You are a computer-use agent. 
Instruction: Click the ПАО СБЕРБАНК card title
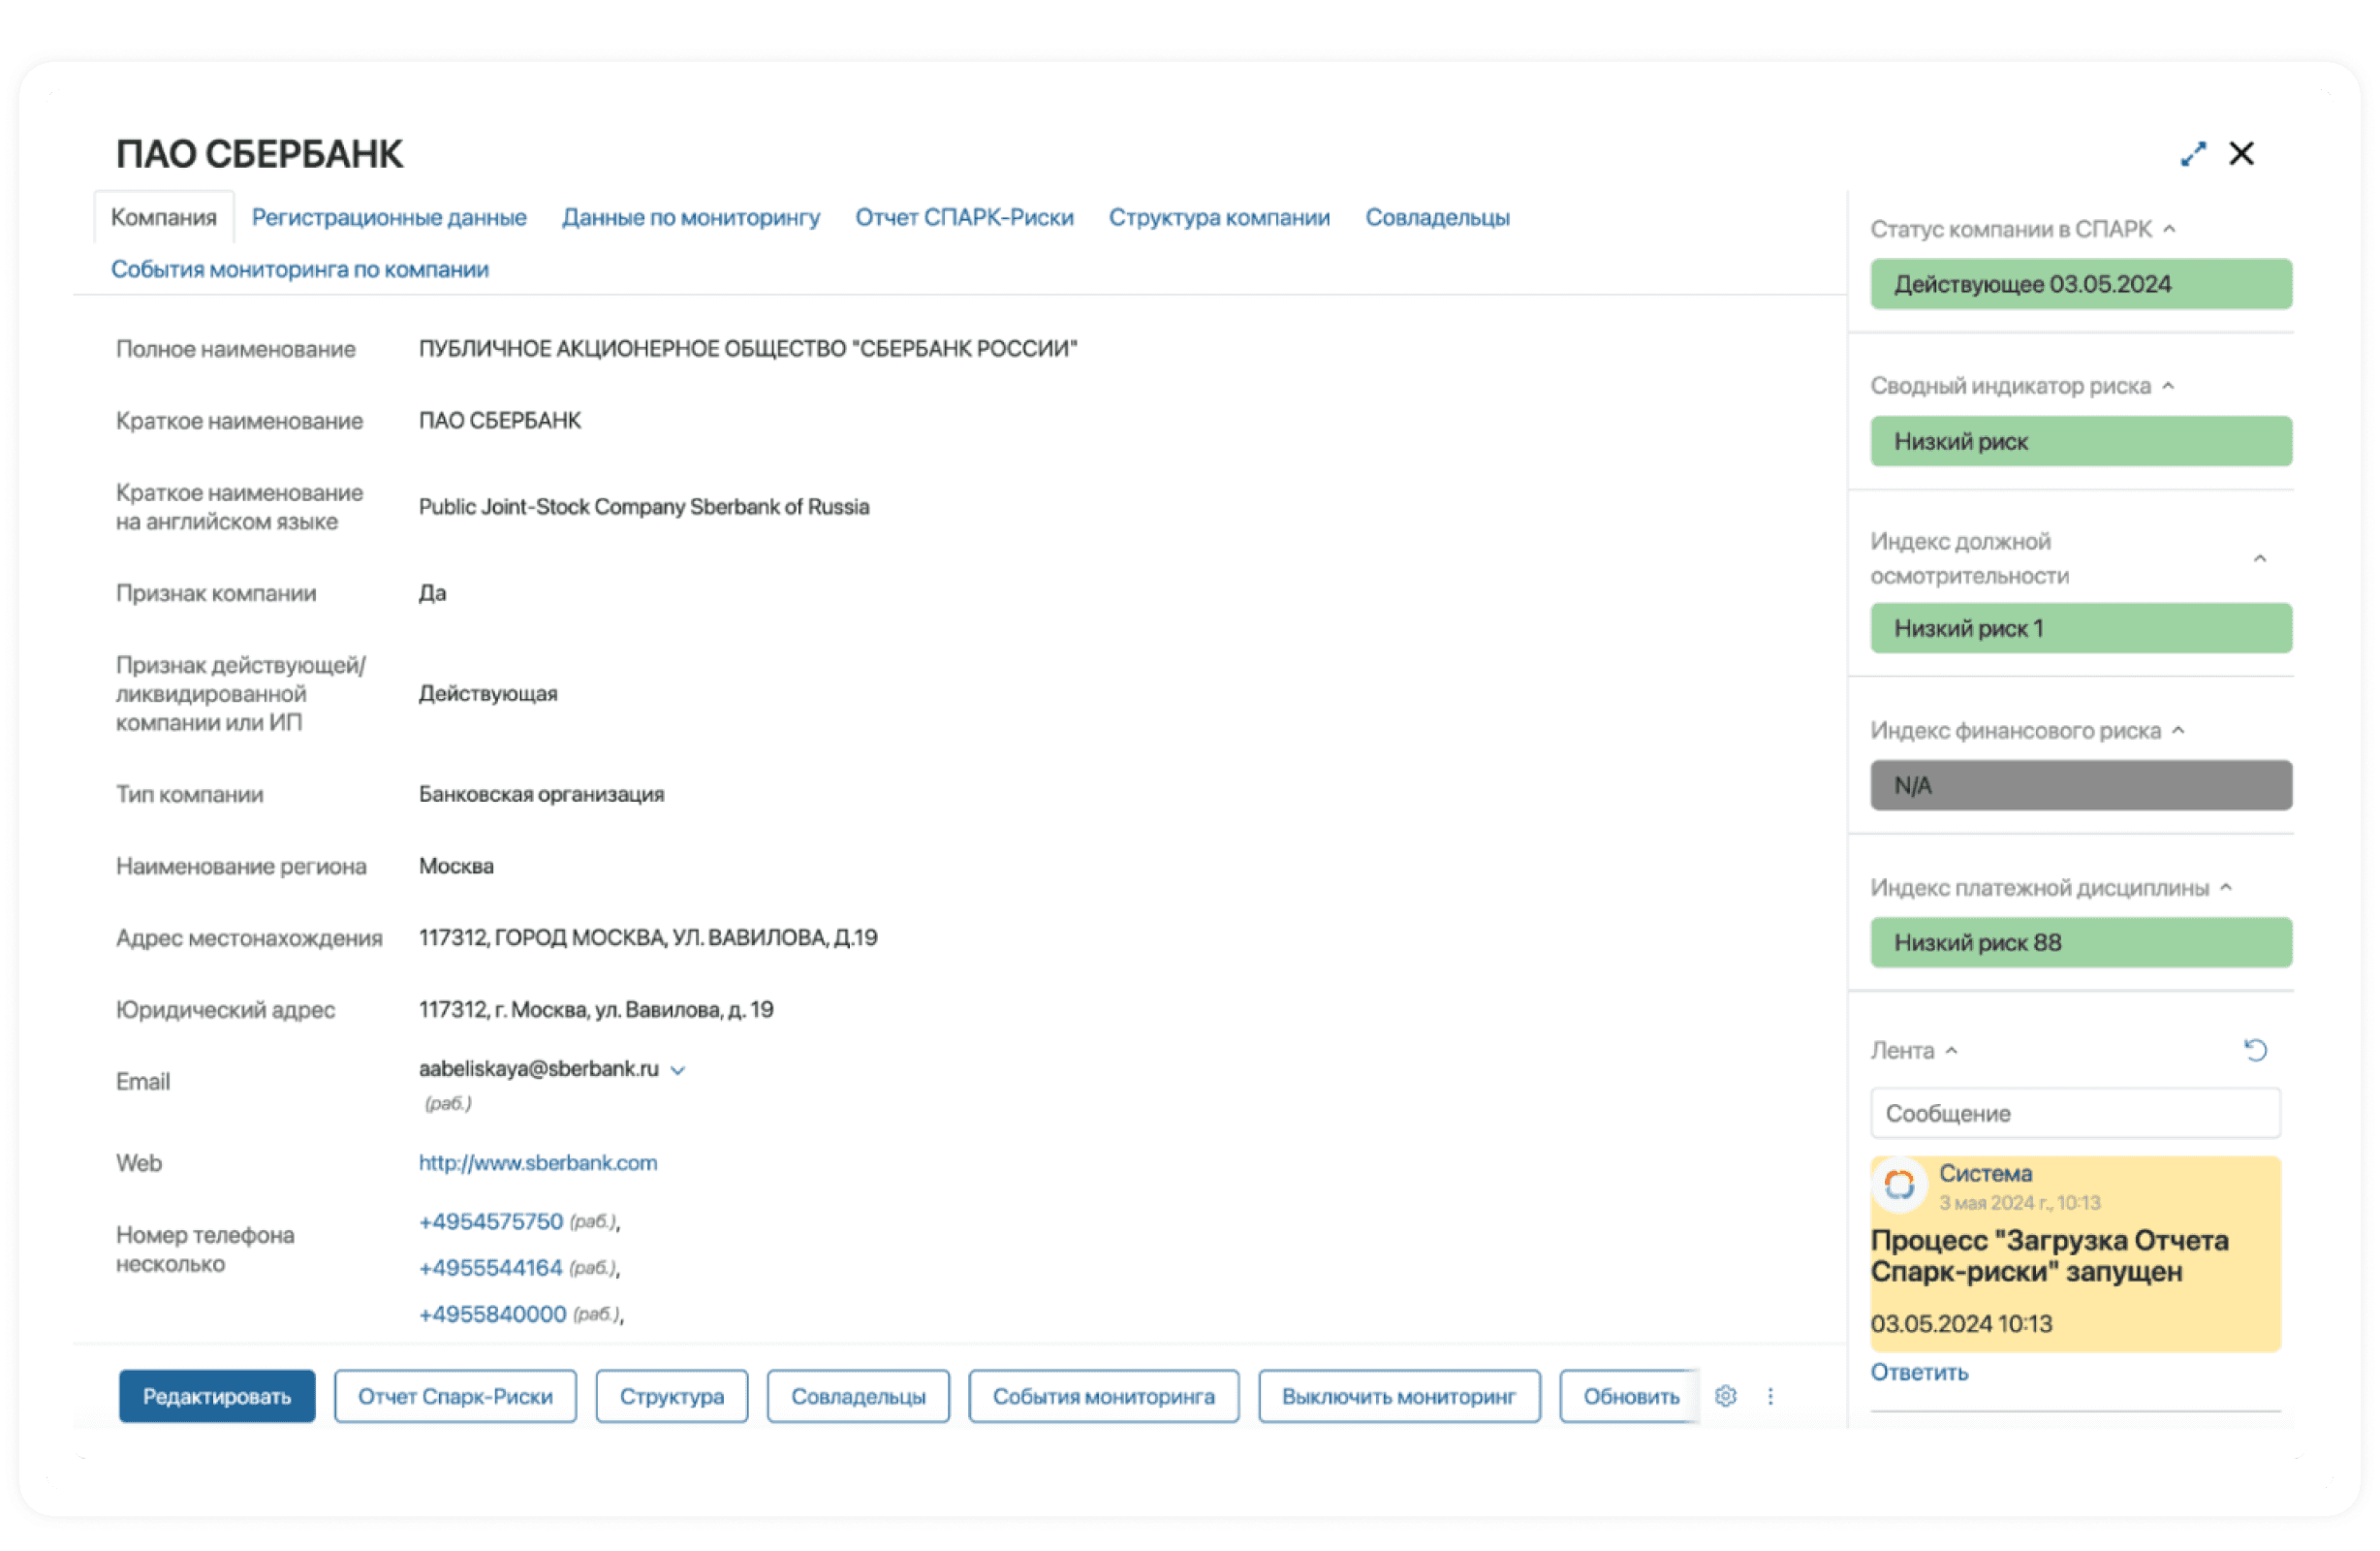(260, 154)
